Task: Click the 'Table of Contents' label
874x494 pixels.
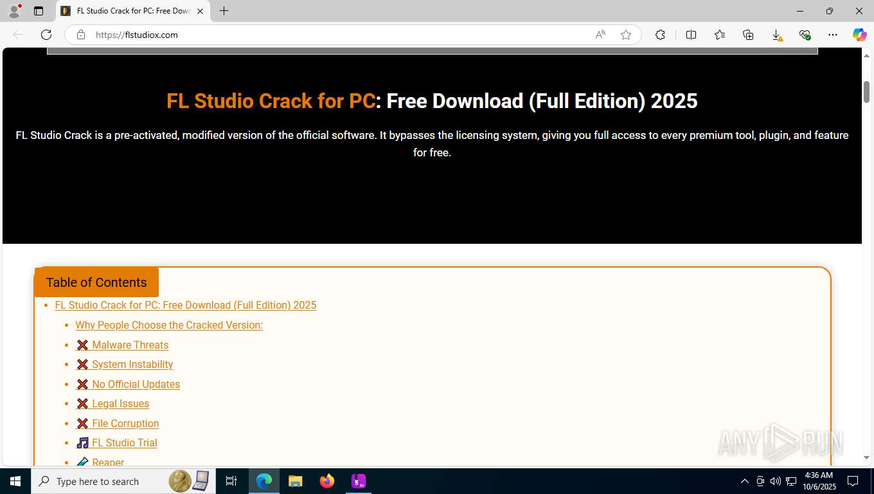Action: (x=96, y=282)
